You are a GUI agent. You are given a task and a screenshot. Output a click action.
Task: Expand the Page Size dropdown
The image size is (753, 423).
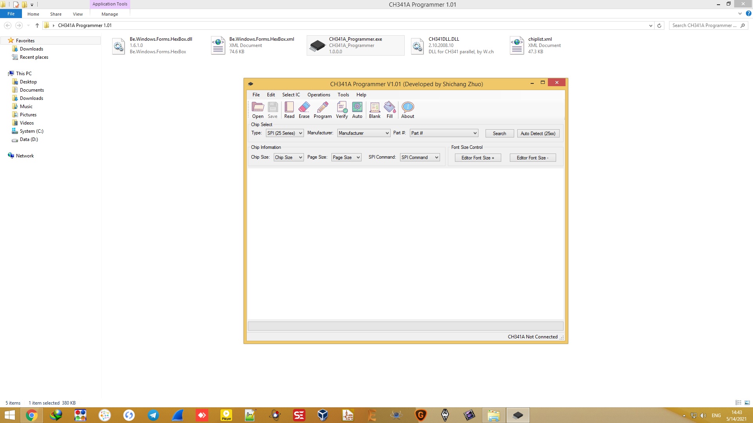tap(346, 157)
